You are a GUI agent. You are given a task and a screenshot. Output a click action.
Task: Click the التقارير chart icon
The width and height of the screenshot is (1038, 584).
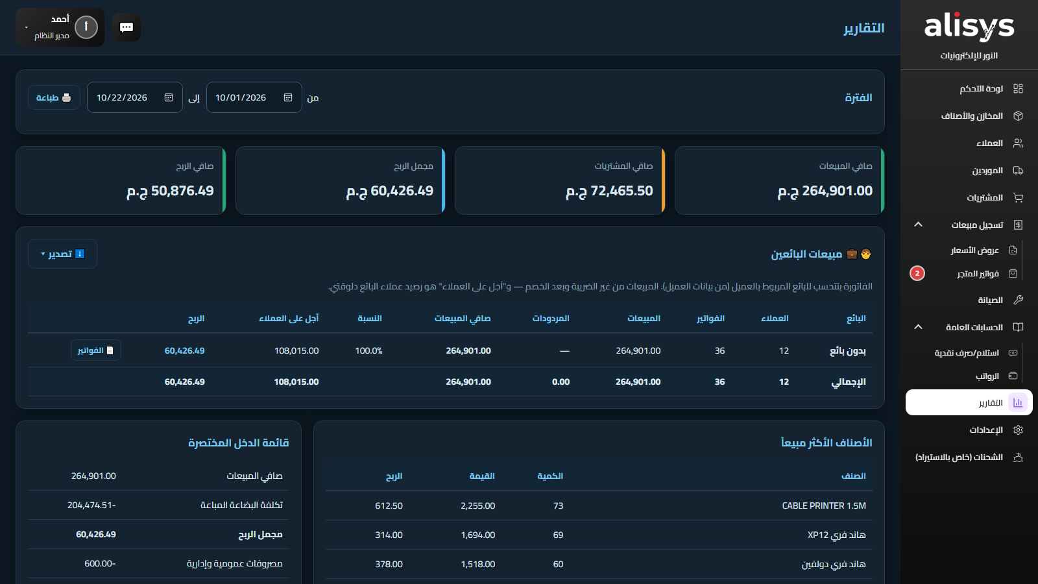[1018, 402]
